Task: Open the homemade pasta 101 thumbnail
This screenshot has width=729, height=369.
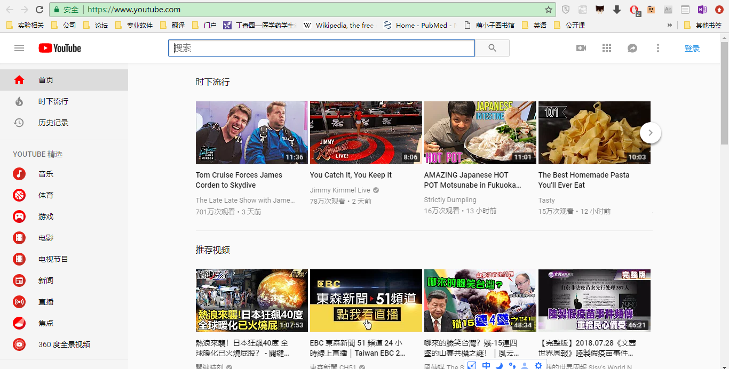Action: [595, 133]
